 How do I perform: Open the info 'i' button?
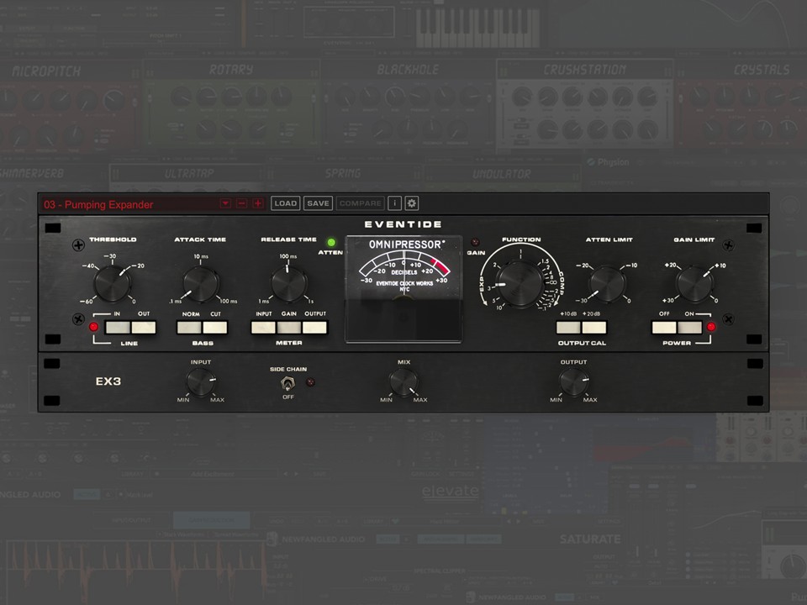click(x=395, y=203)
